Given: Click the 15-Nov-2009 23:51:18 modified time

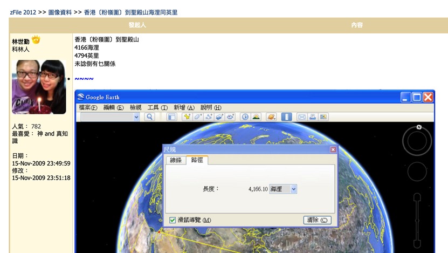Looking at the screenshot, I should [41, 178].
